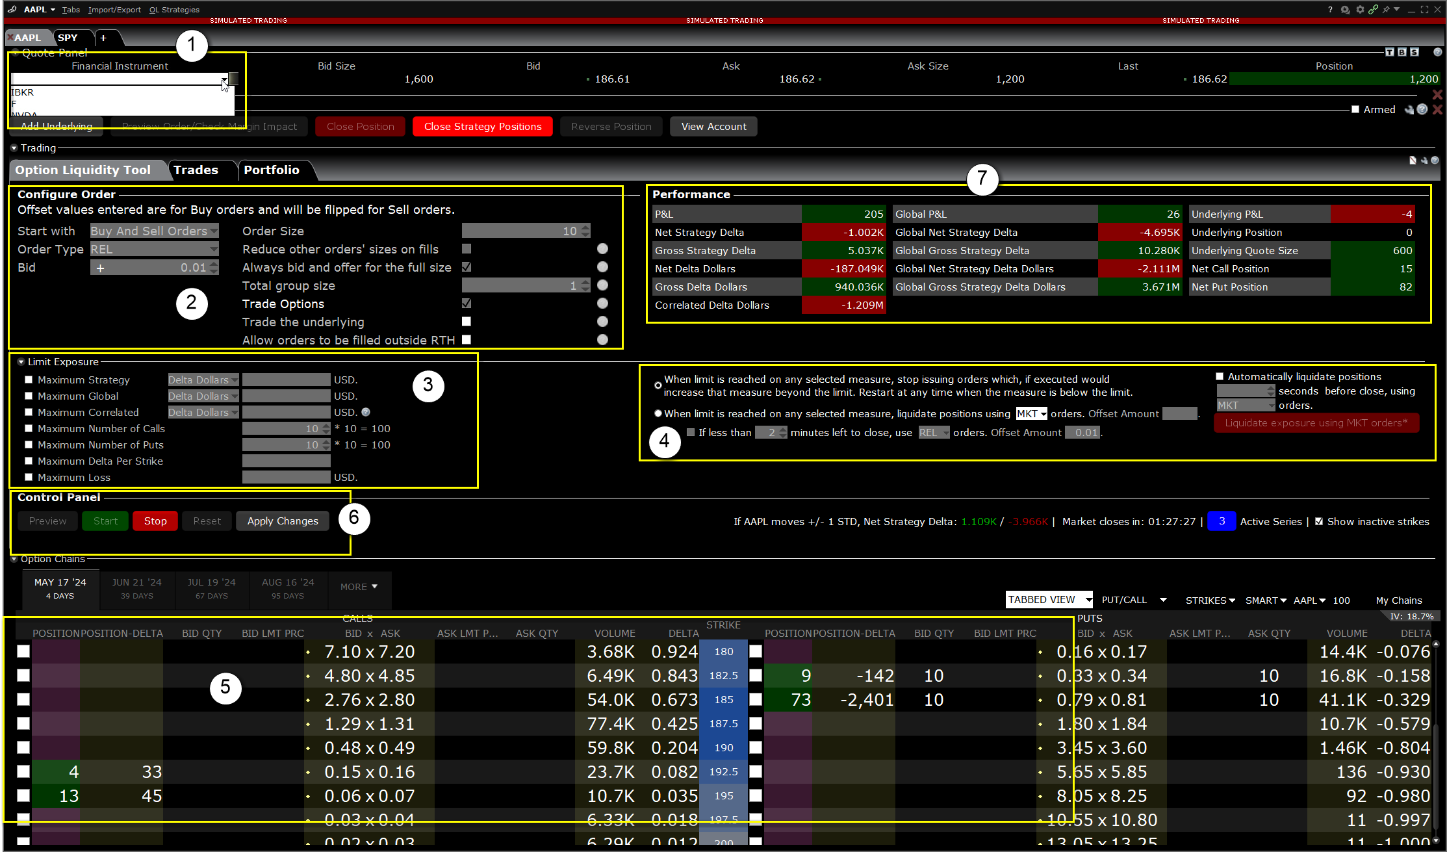1447x852 pixels.
Task: Open help icon in Trading panel header
Action: [1435, 161]
